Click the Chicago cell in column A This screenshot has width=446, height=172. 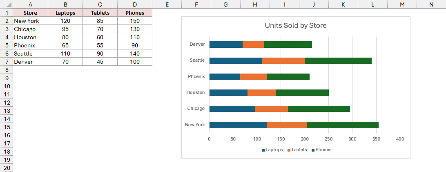pyautogui.click(x=31, y=29)
